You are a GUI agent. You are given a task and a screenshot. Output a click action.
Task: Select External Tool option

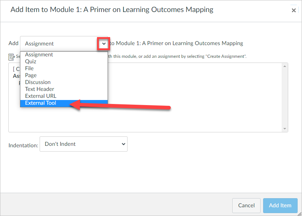pyautogui.click(x=64, y=103)
